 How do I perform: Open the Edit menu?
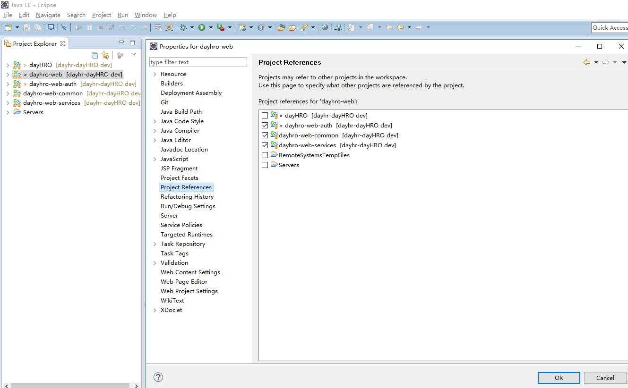[x=24, y=15]
